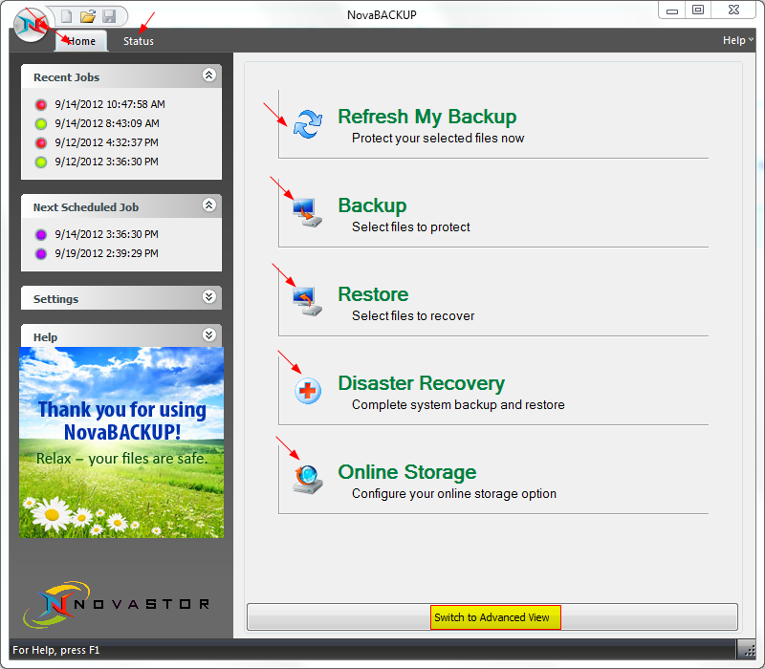765x669 pixels.
Task: Maximize the NovaBACKUP window
Action: (698, 10)
